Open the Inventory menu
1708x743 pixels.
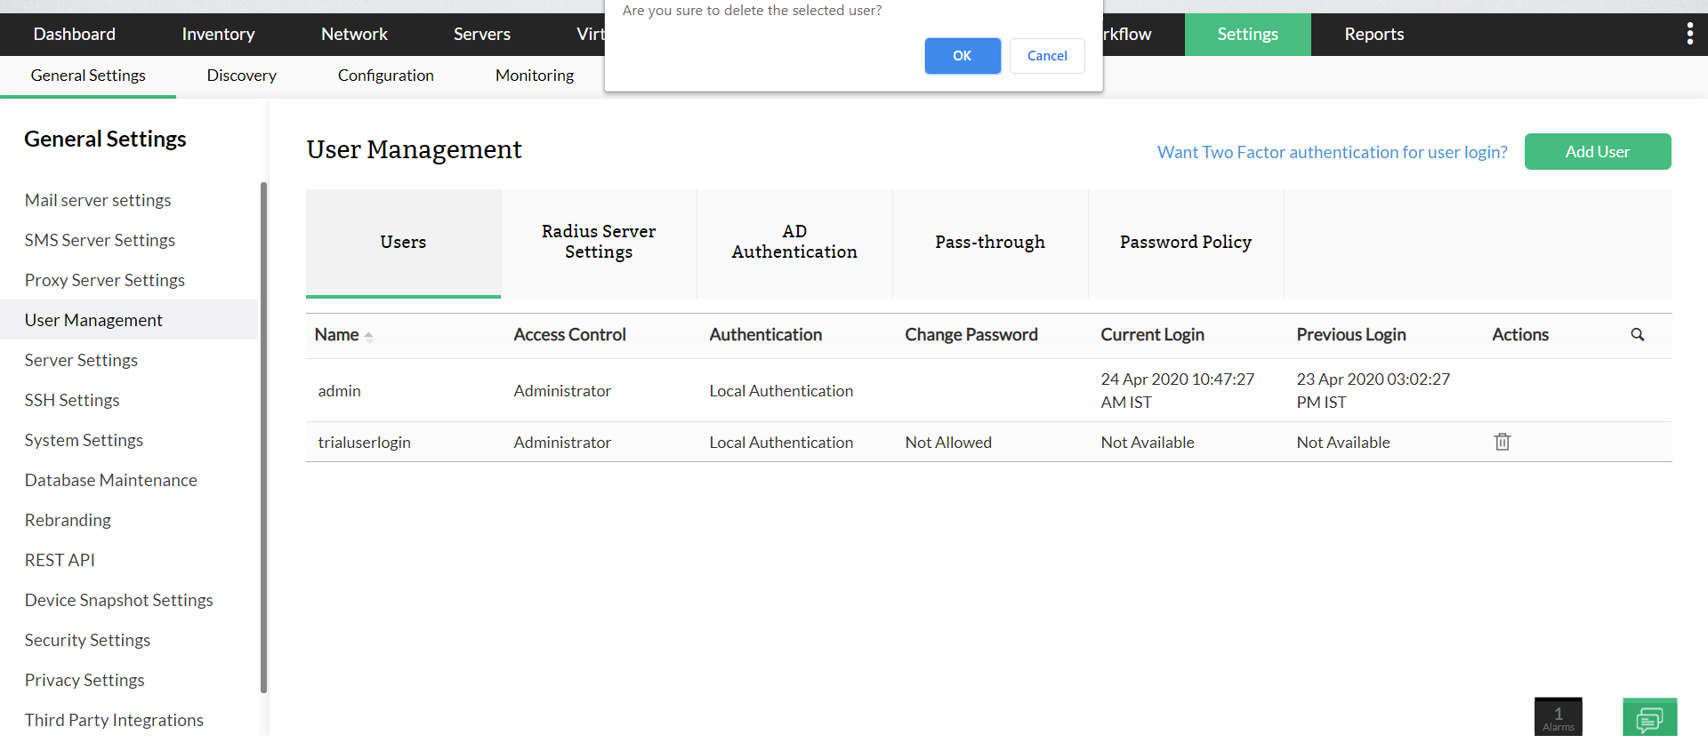[218, 35]
